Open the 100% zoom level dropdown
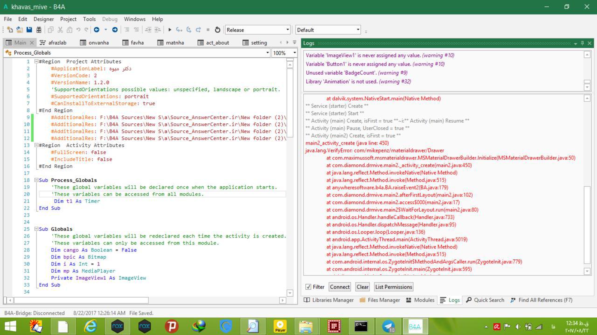597x335 pixels. click(294, 53)
